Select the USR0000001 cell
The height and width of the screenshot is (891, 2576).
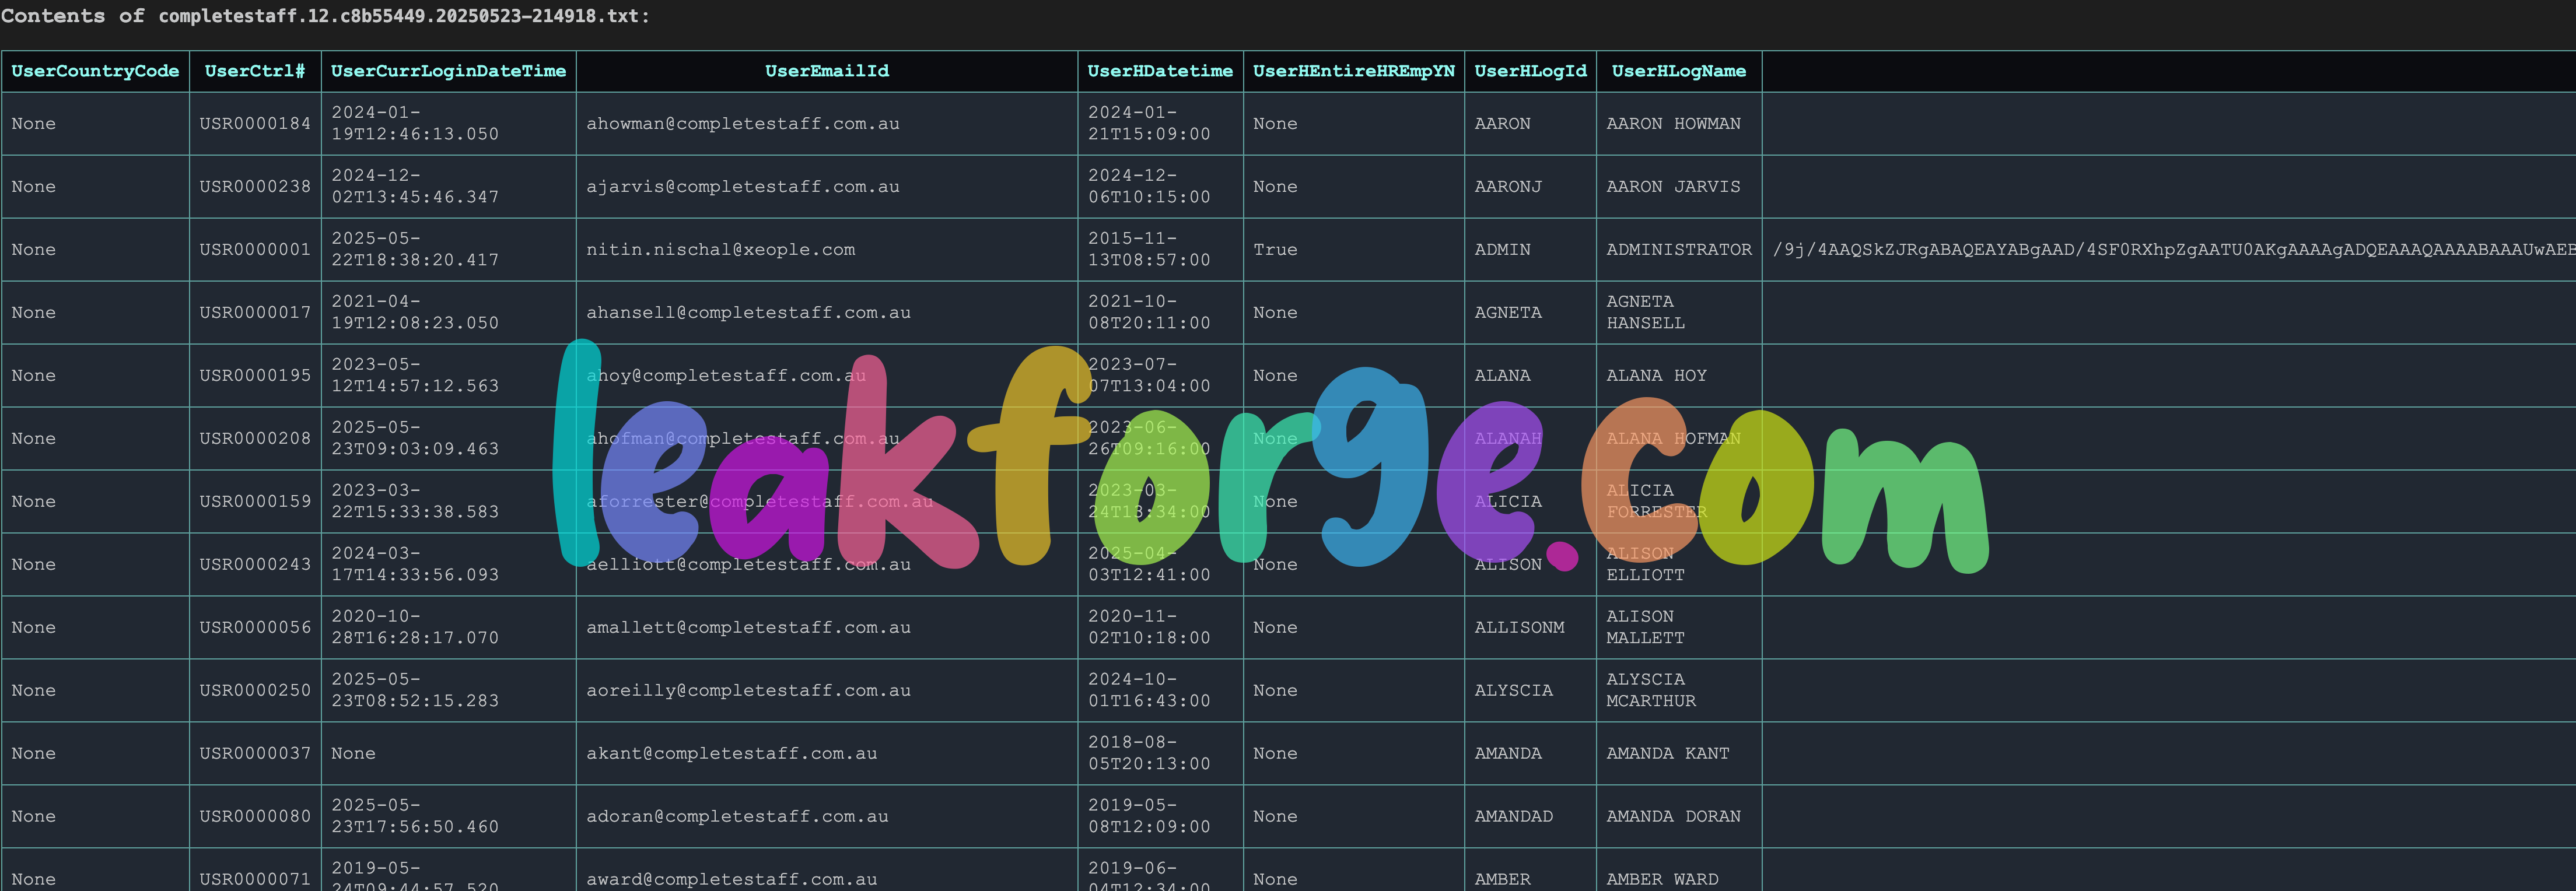255,250
